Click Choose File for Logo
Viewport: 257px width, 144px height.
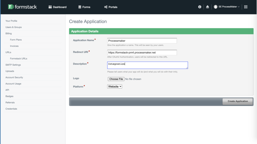pos(116,79)
